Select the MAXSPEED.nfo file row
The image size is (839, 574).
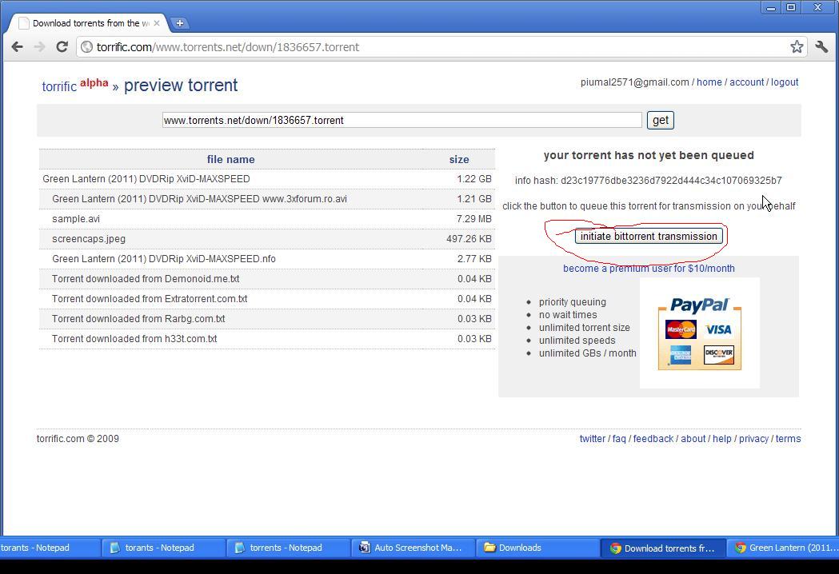[x=266, y=259]
